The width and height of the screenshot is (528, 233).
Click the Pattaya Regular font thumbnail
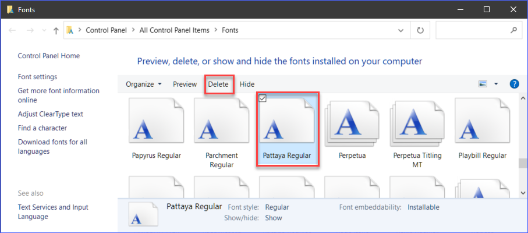[287, 122]
